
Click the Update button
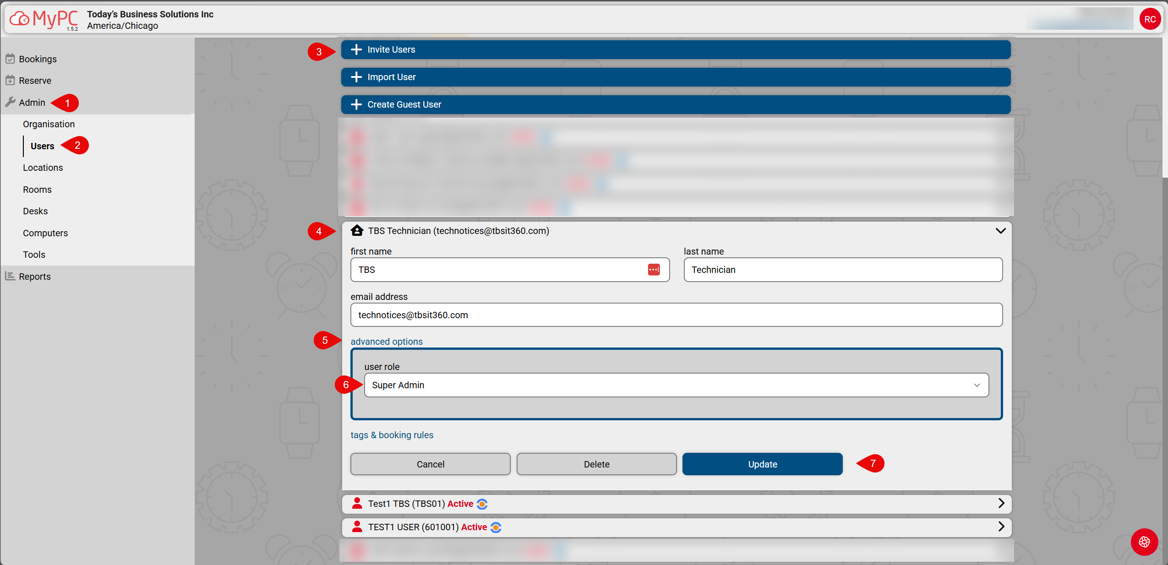(x=763, y=464)
